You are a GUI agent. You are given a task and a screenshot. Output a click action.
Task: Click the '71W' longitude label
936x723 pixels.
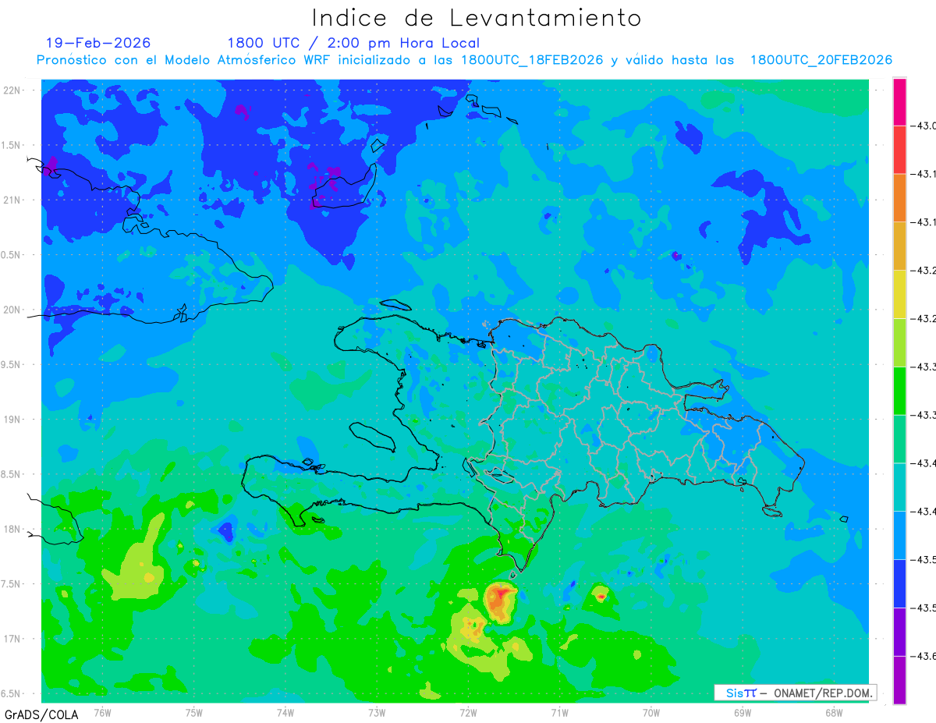coord(559,712)
